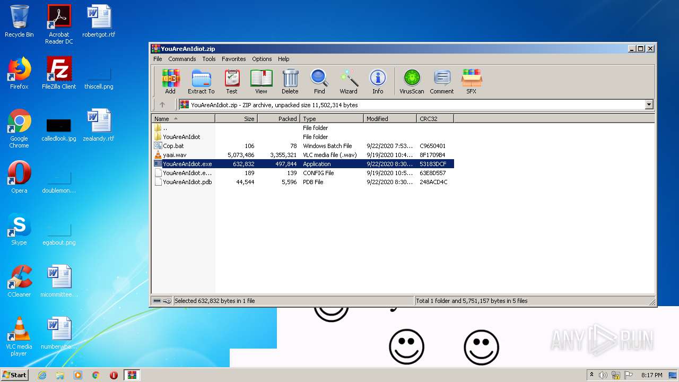The height and width of the screenshot is (382, 679).
Task: Sort the list by the CRC32 column
Action: [x=436, y=119]
